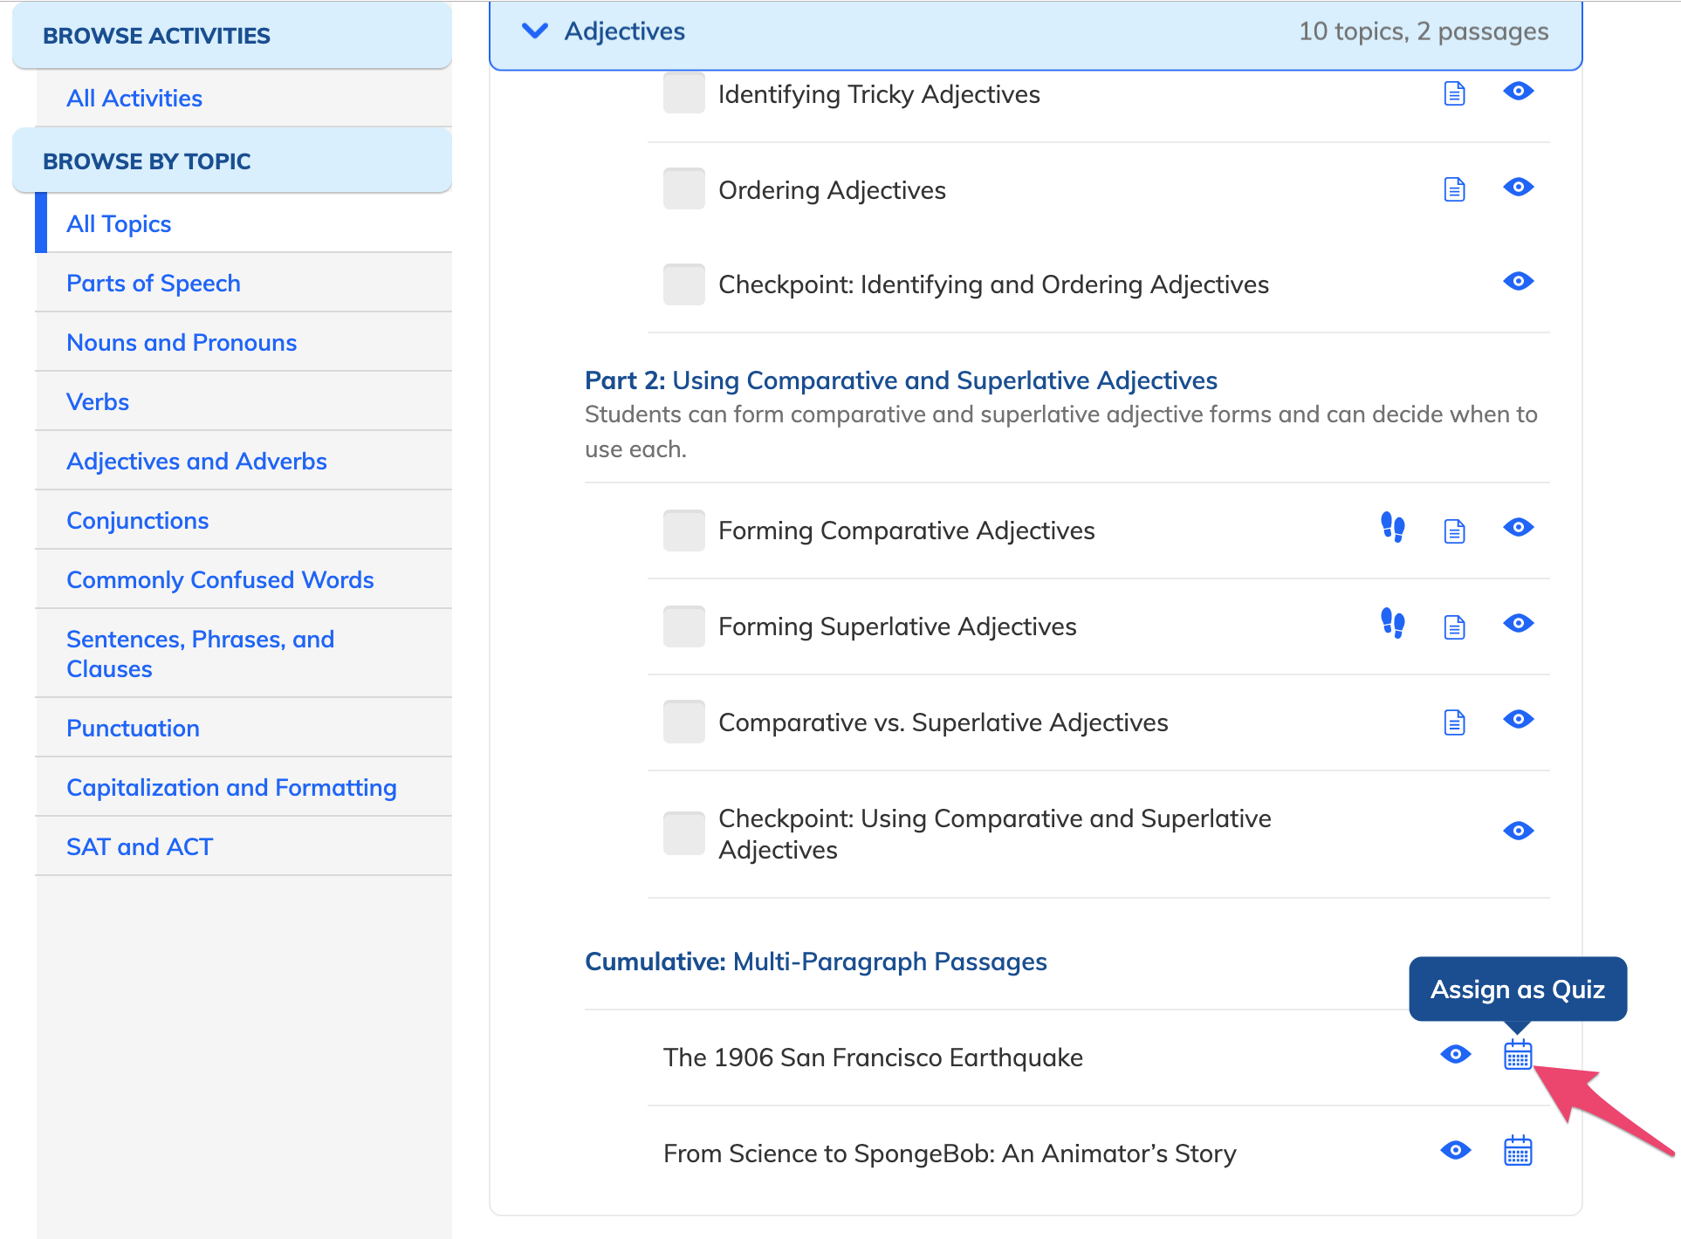This screenshot has height=1239, width=1681.
Task: Click Ordering Adjectives label
Action: click(832, 190)
